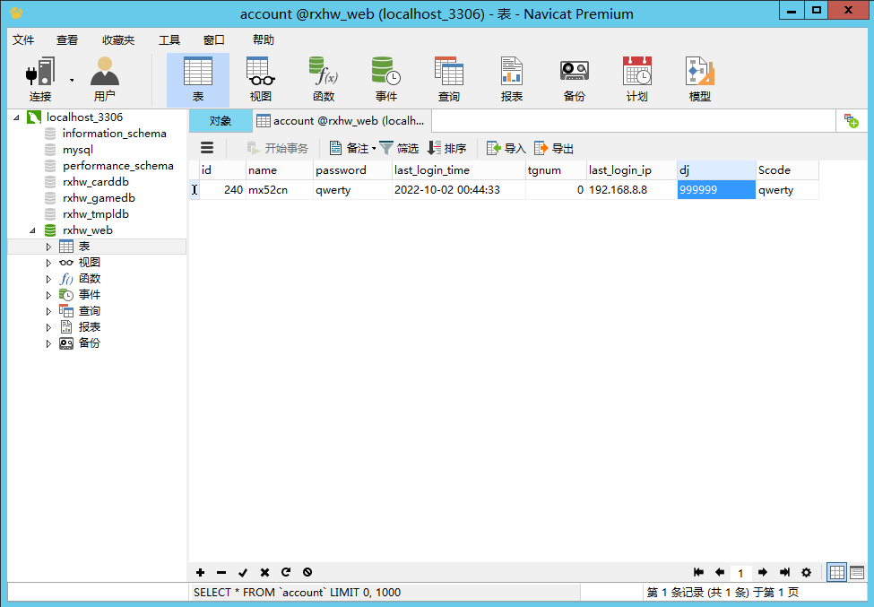Open the Connection (连接) dropdown arrow
The image size is (874, 607).
(x=71, y=79)
